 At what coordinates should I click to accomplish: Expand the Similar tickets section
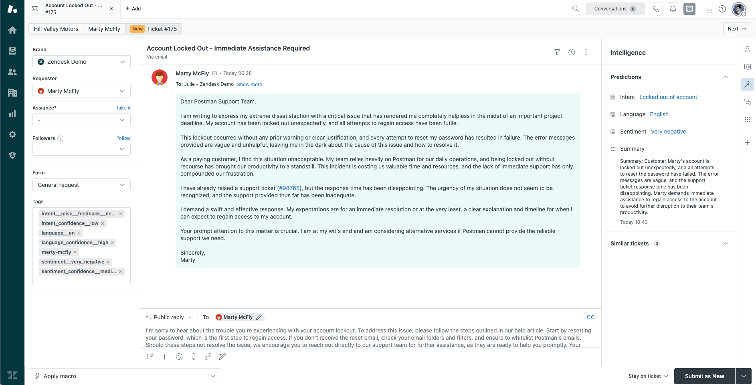click(x=726, y=243)
